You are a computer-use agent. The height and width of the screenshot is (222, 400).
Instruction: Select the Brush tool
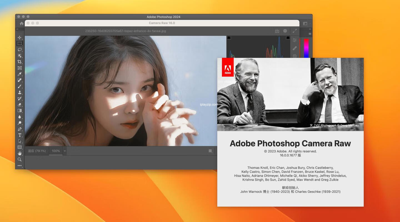click(x=19, y=86)
